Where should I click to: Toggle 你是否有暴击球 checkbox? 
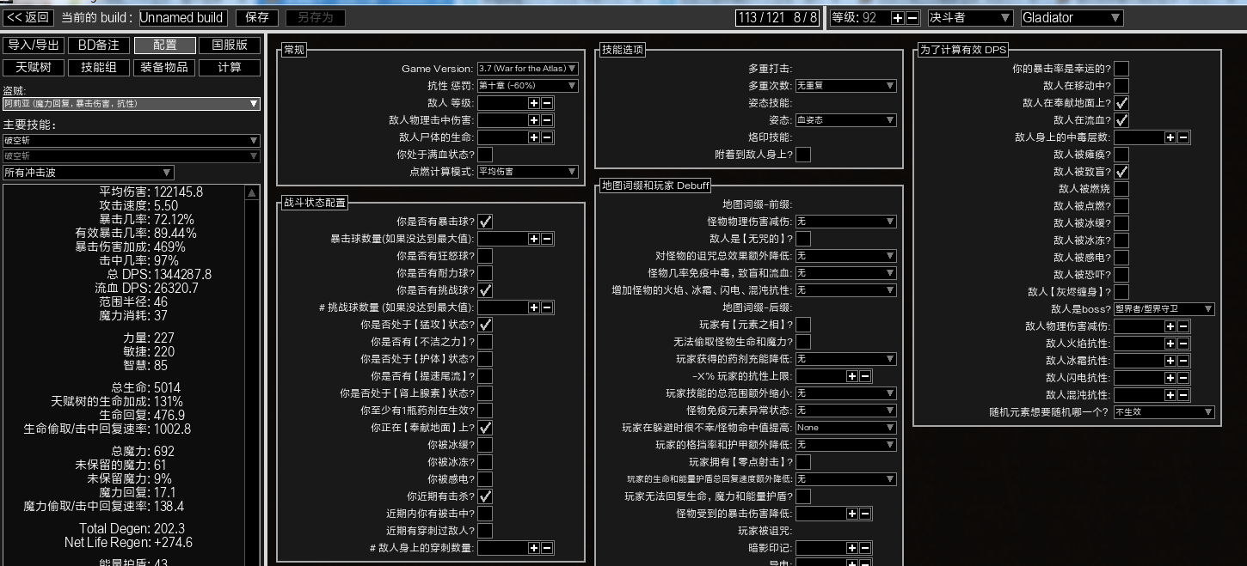click(x=485, y=222)
